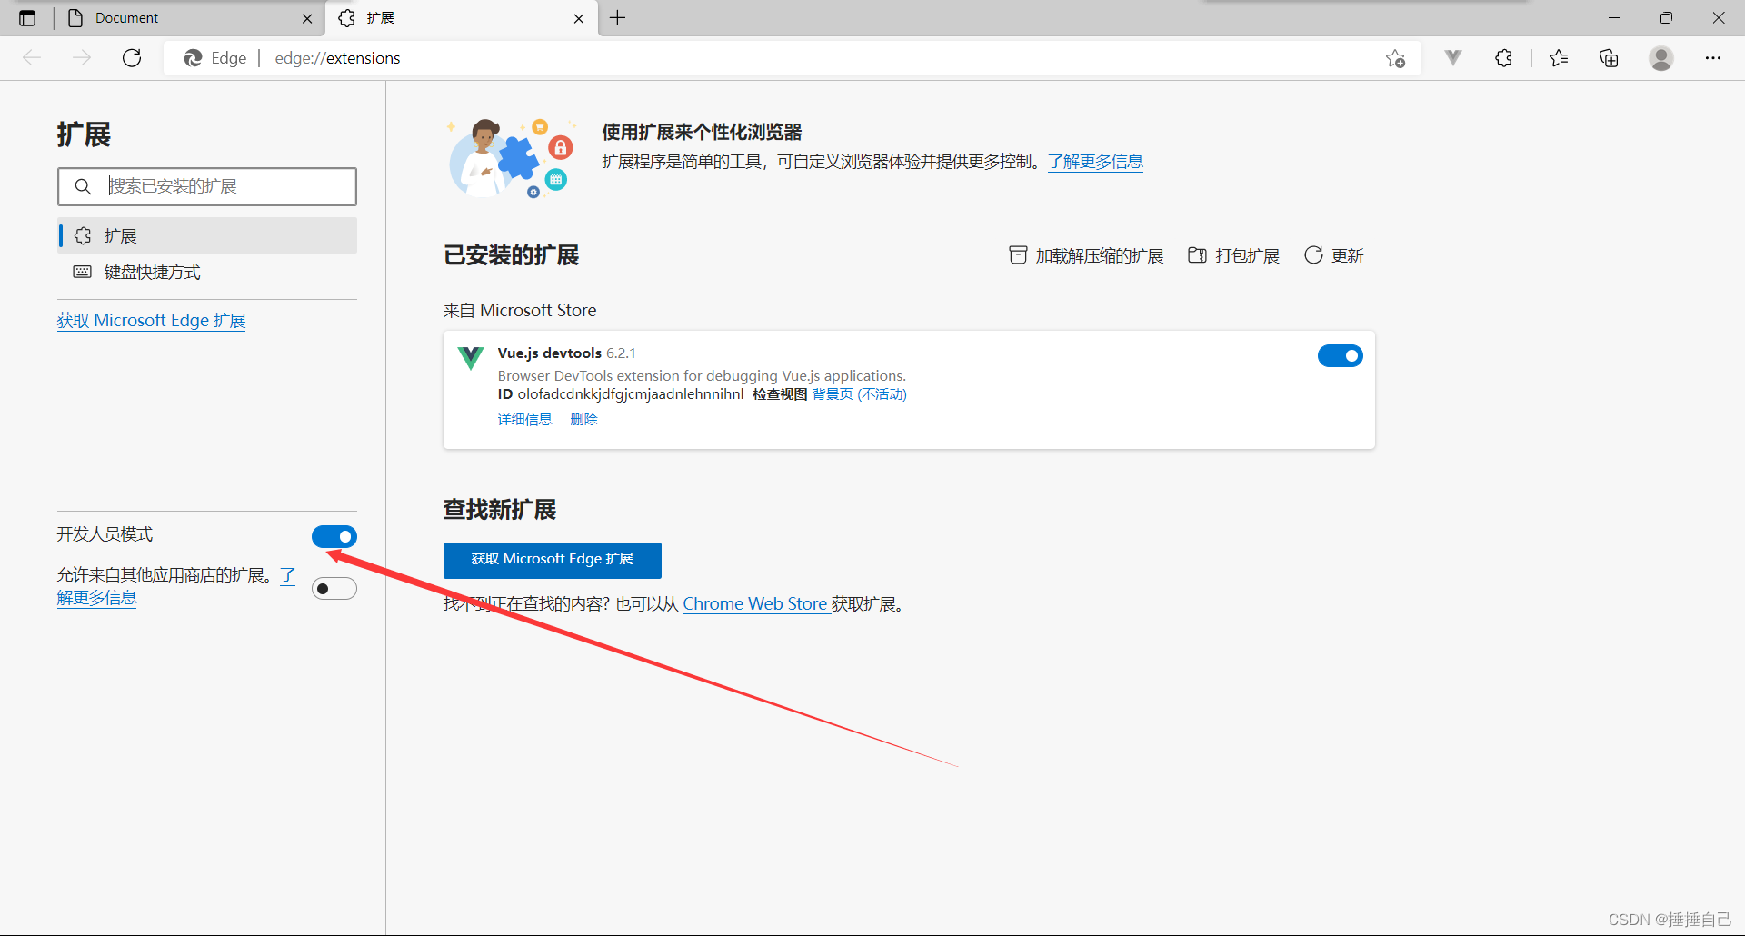Select 扩展 in the sidebar

(x=207, y=235)
